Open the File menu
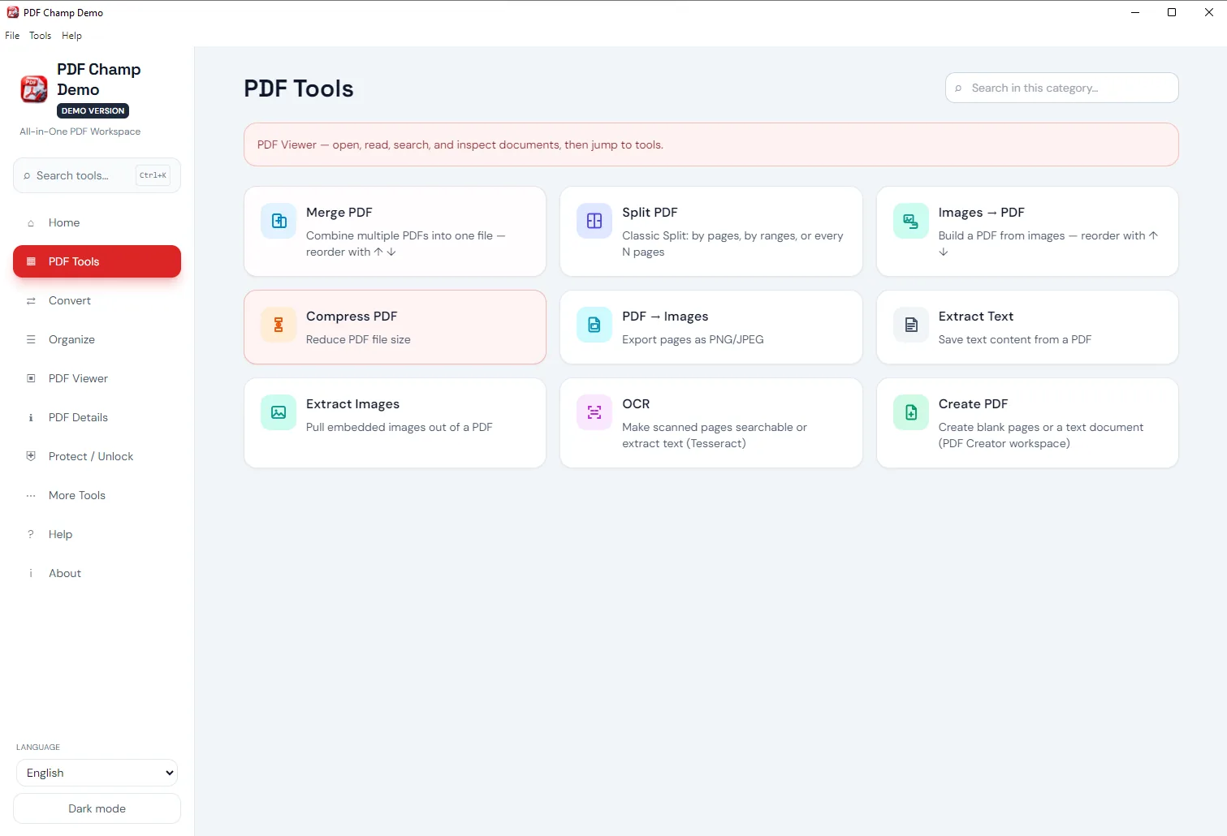 [12, 36]
